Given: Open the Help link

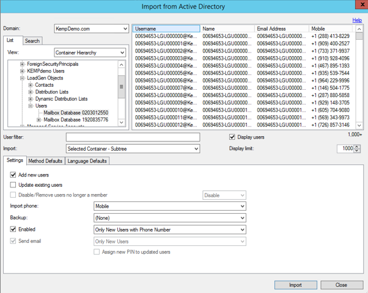Looking at the screenshot, I should (x=357, y=20).
